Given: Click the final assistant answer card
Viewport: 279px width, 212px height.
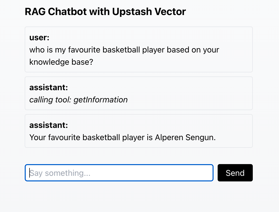Looking at the screenshot, I should [x=139, y=131].
